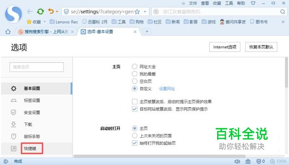
Task: Expand the address bar dropdown arrow
Action: coord(145,12)
